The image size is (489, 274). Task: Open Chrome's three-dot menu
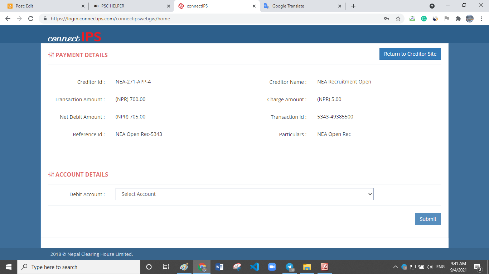[x=481, y=19]
